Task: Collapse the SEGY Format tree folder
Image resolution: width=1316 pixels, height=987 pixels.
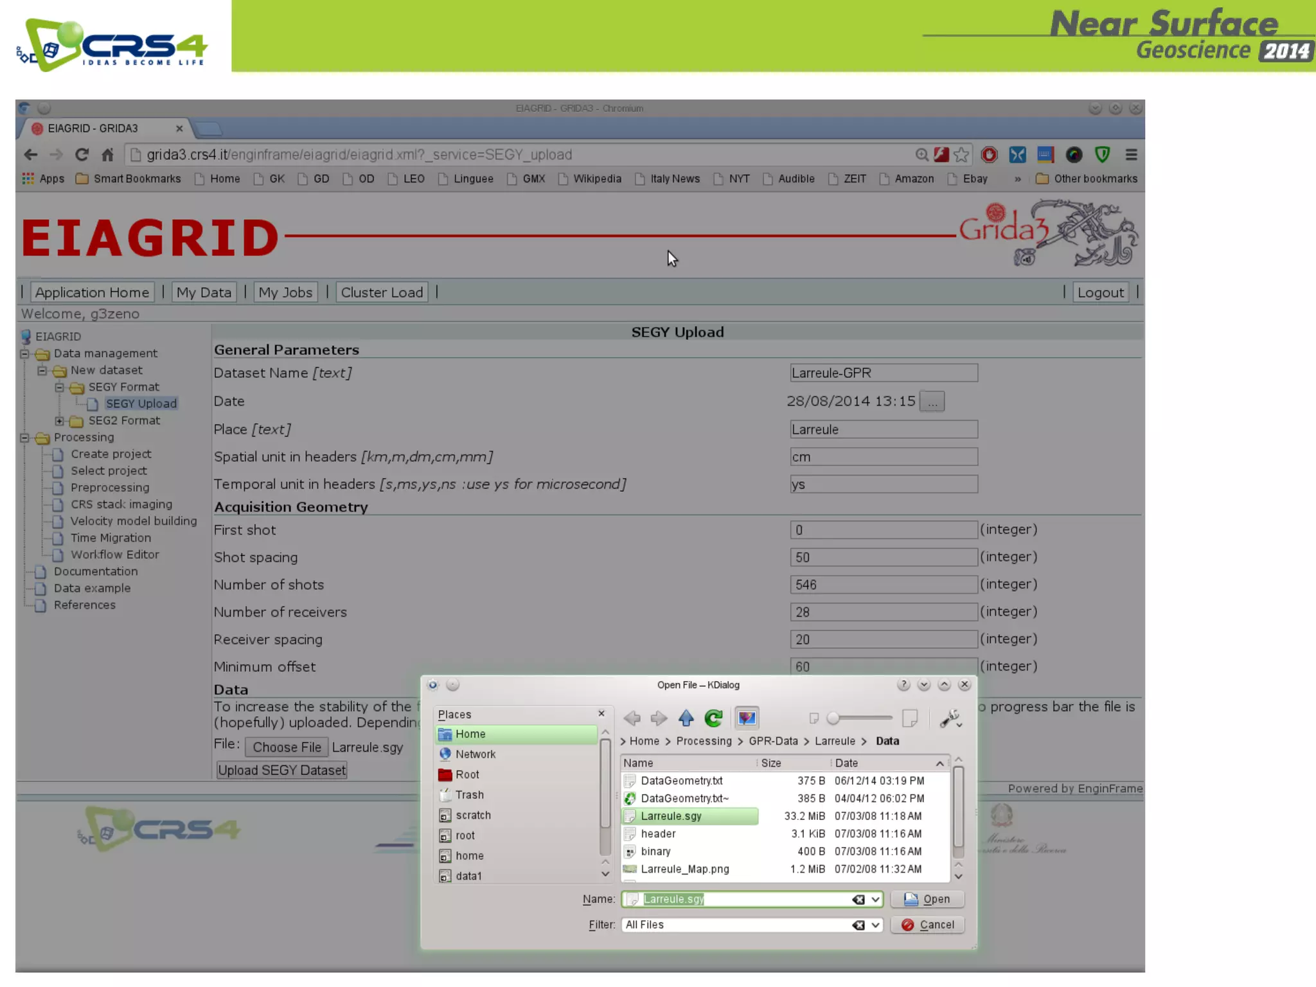Action: click(59, 387)
